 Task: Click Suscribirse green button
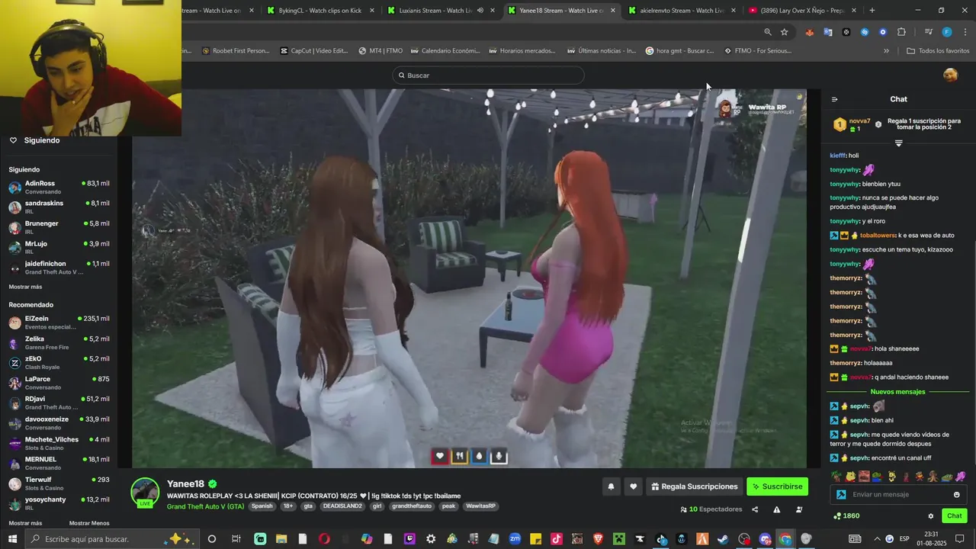click(777, 486)
